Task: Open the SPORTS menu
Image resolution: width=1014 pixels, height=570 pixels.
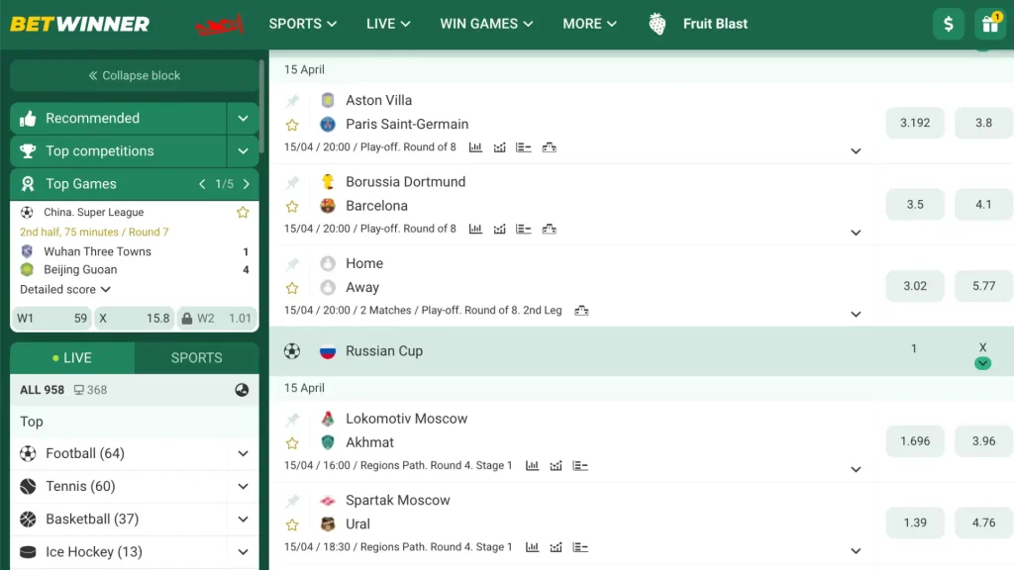Action: click(x=303, y=24)
